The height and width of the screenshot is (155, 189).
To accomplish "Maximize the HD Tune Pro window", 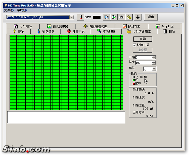I will (177, 5).
